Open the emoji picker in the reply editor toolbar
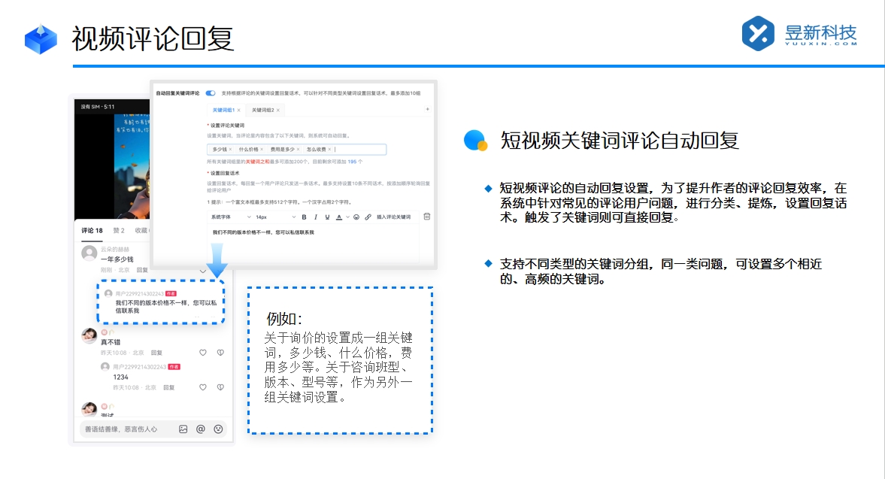 (356, 217)
